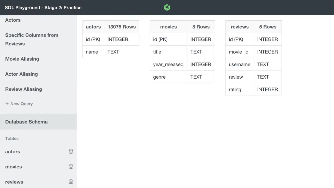Click the movies header showing 8 Rows

click(x=182, y=27)
